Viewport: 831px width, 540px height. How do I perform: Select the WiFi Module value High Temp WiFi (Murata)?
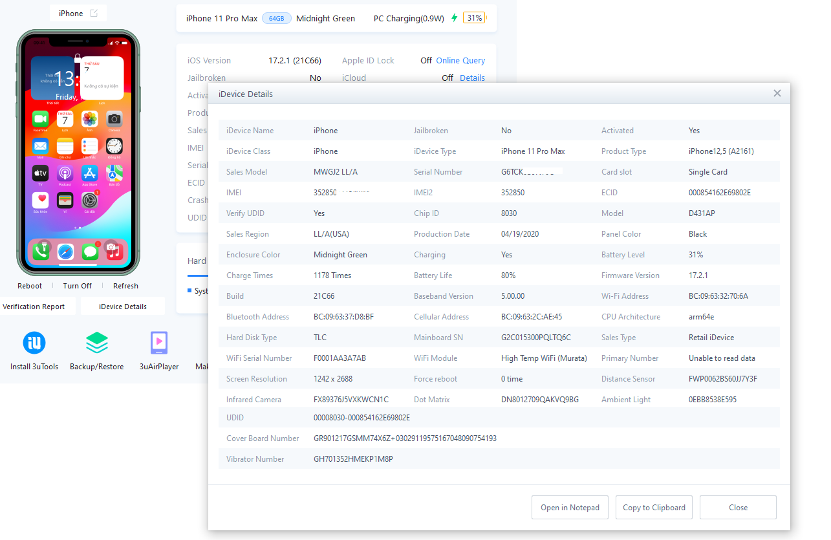pyautogui.click(x=544, y=358)
